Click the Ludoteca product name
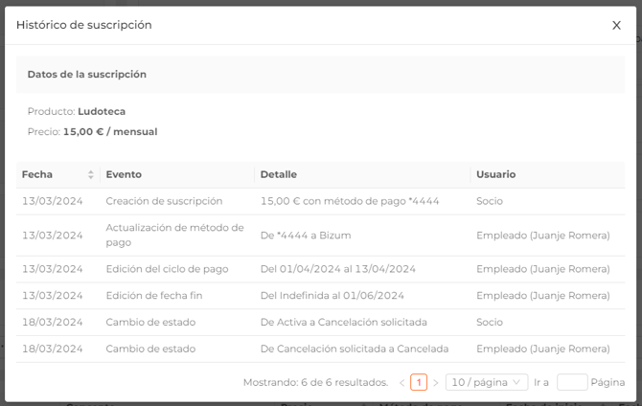Viewport: 642px width, 406px height. (x=102, y=111)
